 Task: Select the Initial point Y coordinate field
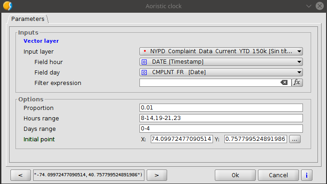(x=255, y=139)
